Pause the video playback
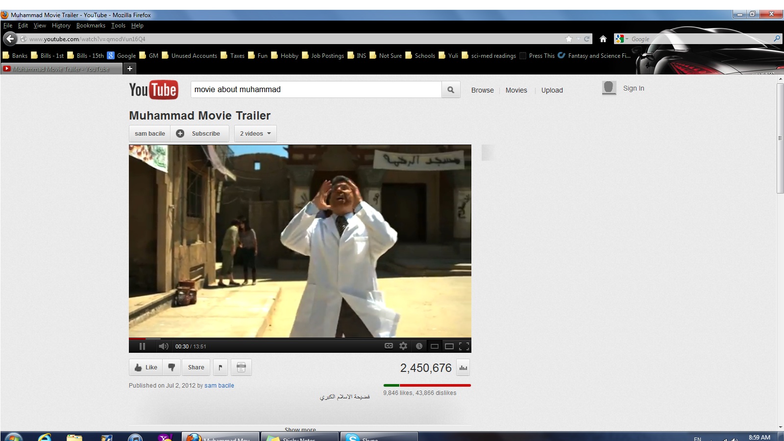This screenshot has width=784, height=441. tap(142, 346)
